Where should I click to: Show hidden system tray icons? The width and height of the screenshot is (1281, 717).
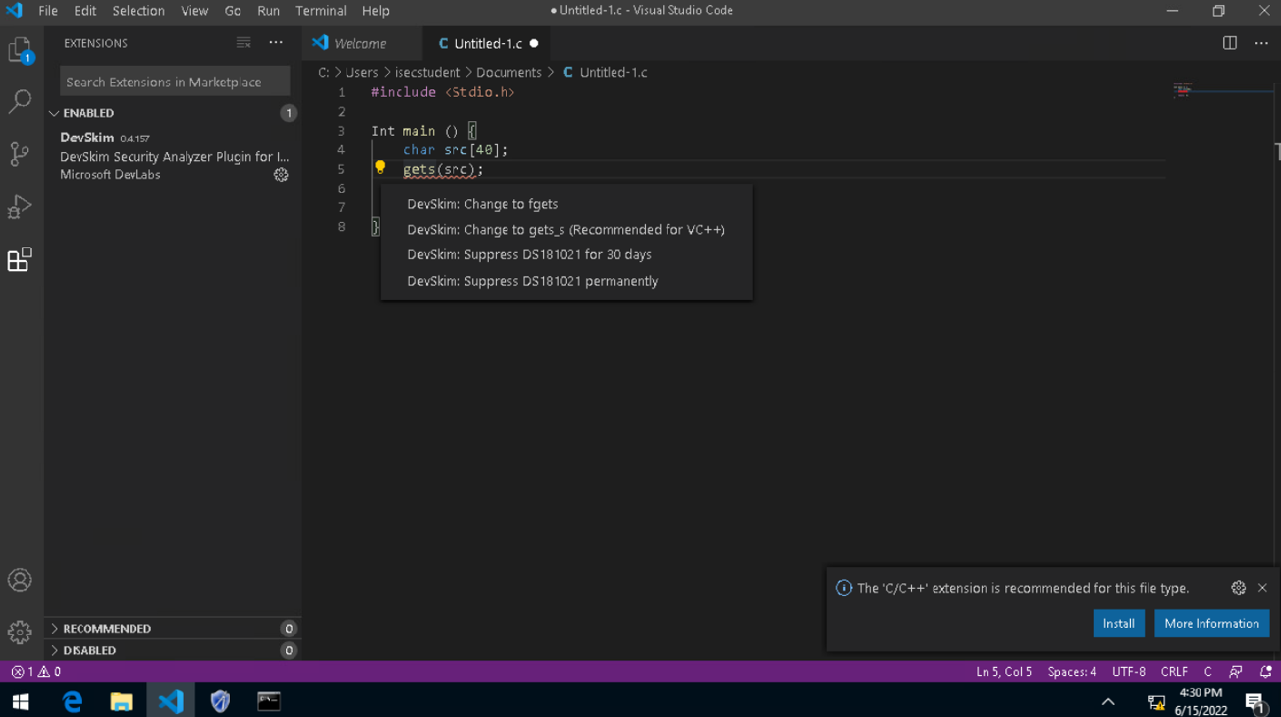click(x=1108, y=701)
